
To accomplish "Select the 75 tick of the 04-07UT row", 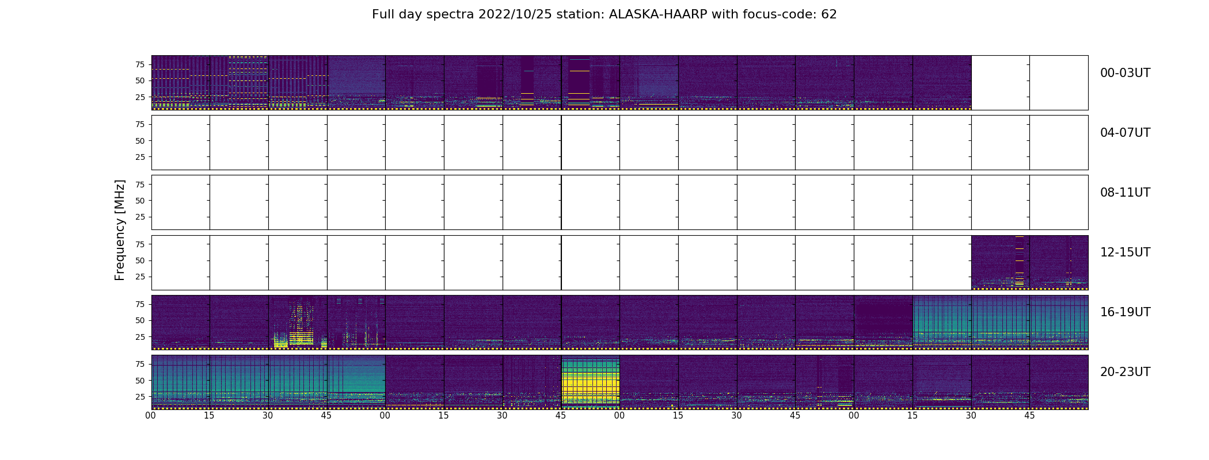I will tap(140, 124).
